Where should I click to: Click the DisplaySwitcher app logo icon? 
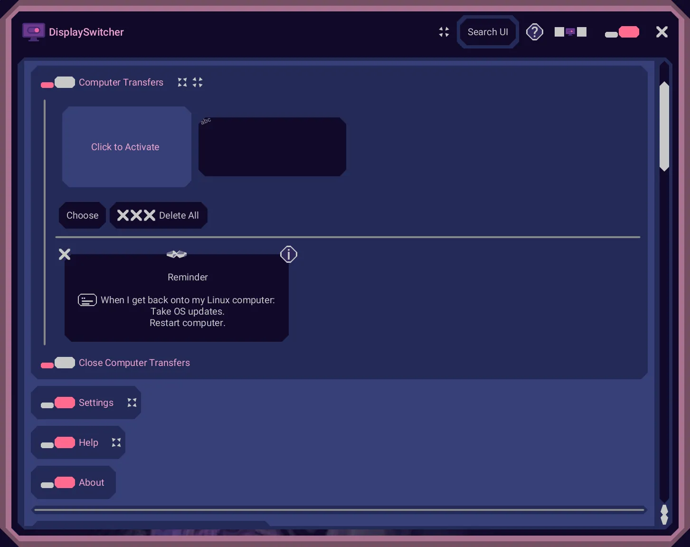click(33, 32)
